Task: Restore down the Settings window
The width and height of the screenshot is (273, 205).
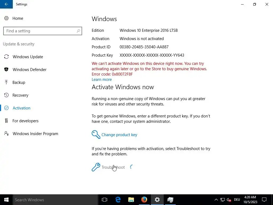Action: [255, 4]
